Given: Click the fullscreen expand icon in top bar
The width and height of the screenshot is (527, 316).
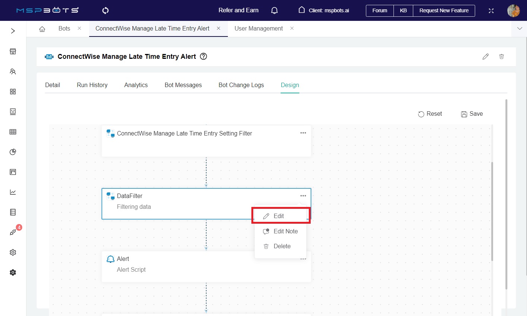Looking at the screenshot, I should click(491, 10).
